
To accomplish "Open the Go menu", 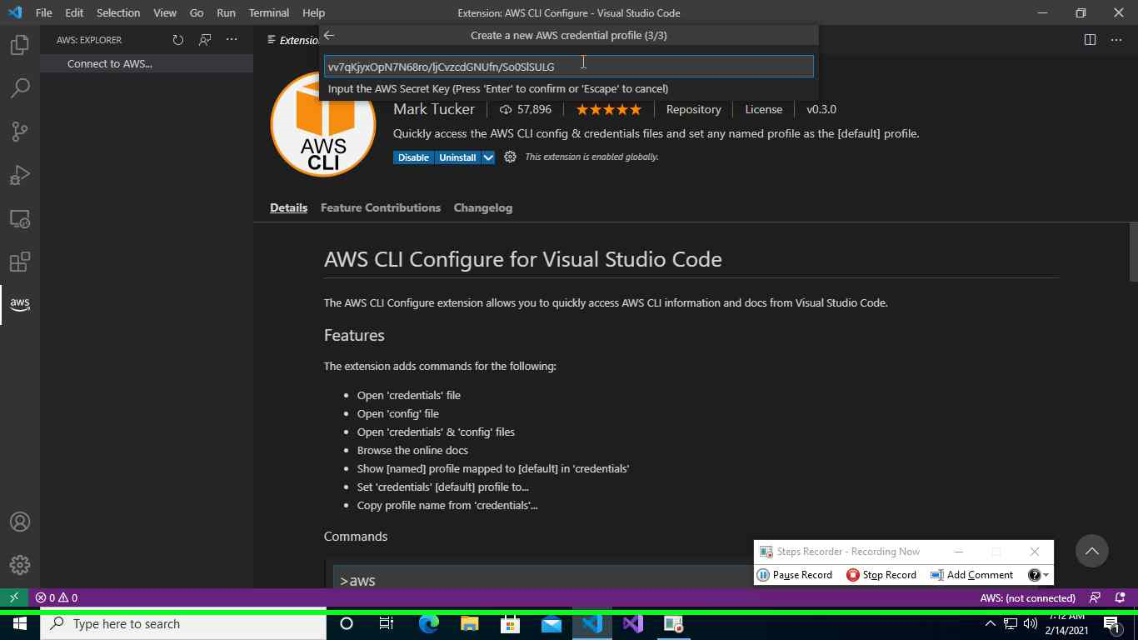I will (x=196, y=12).
